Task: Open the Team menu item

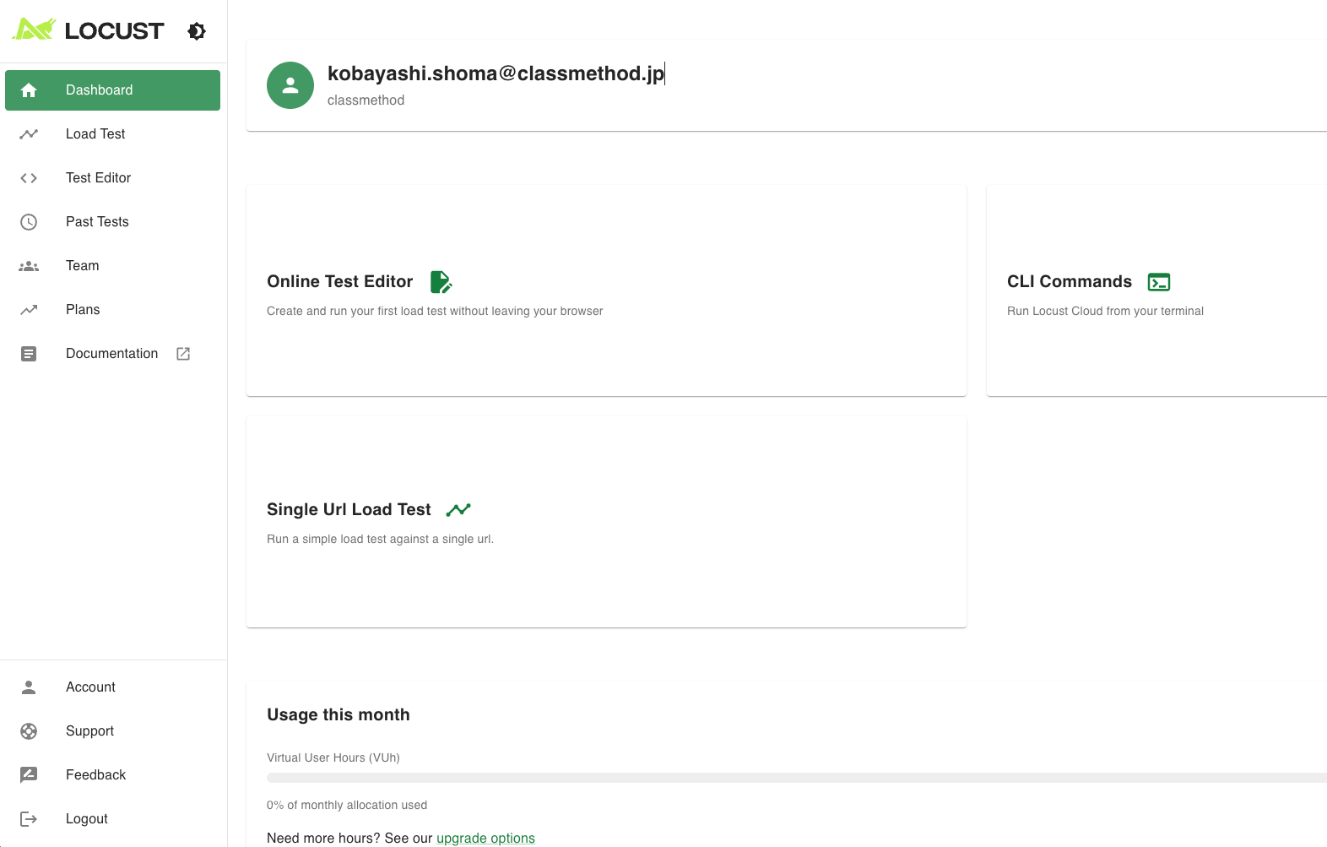Action: click(112, 266)
